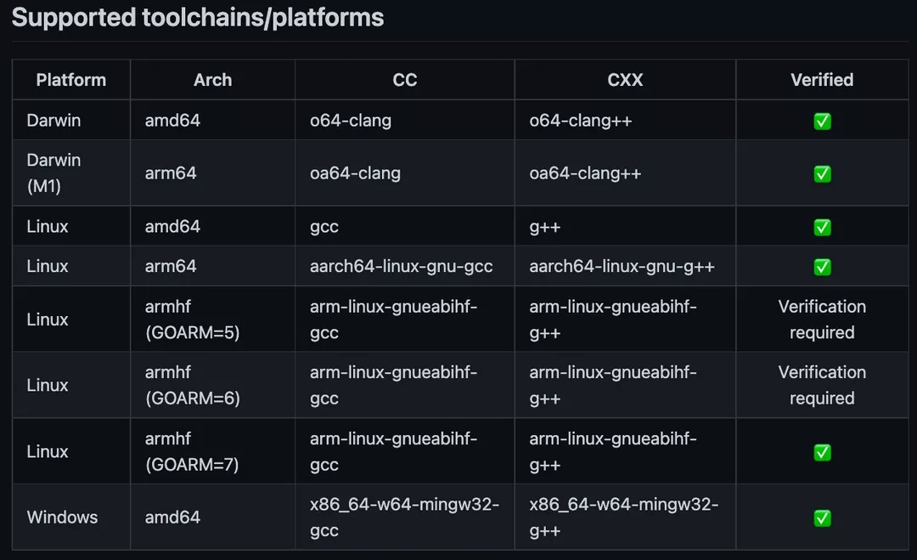917x560 pixels.
Task: Click the Windows platform cell
Action: (x=62, y=518)
